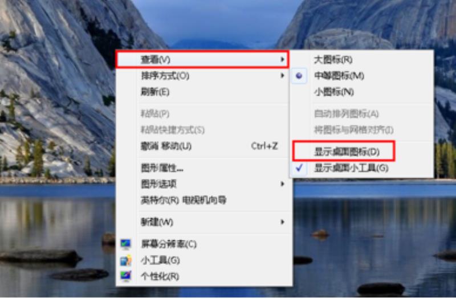Expand the 排序方式 submenu arrow
The image size is (456, 299).
pos(282,76)
